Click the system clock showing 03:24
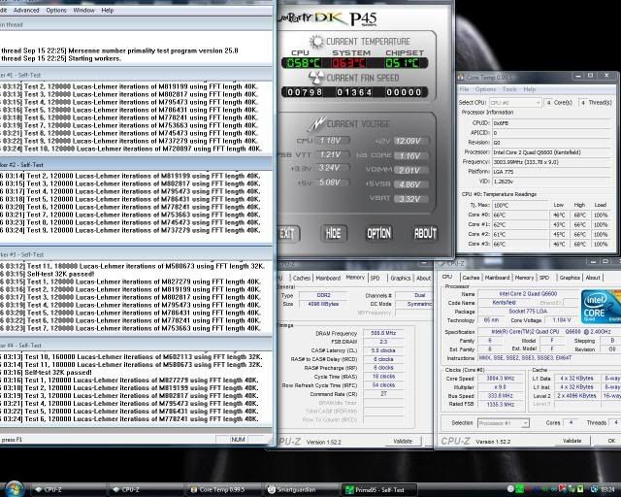Screen dimensions: 621x497 (x=608, y=489)
